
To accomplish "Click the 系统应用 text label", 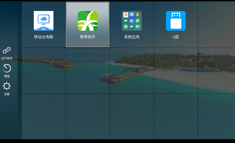I will pyautogui.click(x=132, y=37).
